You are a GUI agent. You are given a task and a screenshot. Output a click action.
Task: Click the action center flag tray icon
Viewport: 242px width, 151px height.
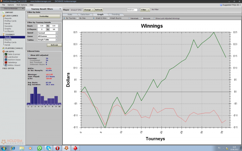(227, 148)
